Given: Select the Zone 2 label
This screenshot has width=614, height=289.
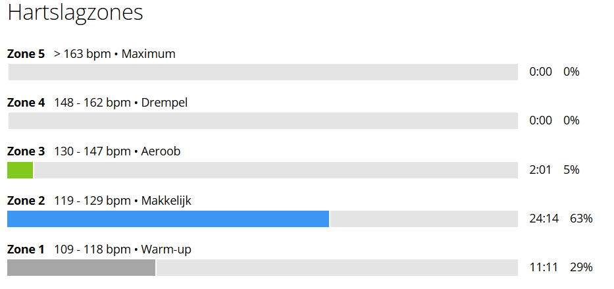Looking at the screenshot, I should coord(26,201).
